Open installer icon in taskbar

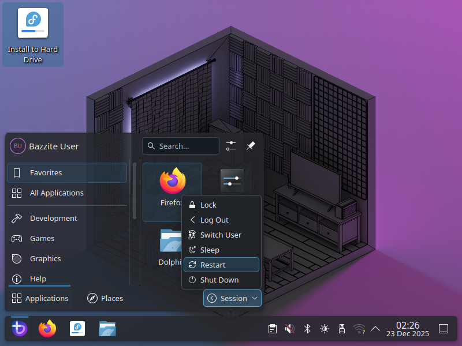(77, 329)
